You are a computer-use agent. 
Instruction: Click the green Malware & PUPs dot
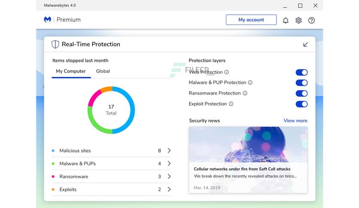point(53,164)
